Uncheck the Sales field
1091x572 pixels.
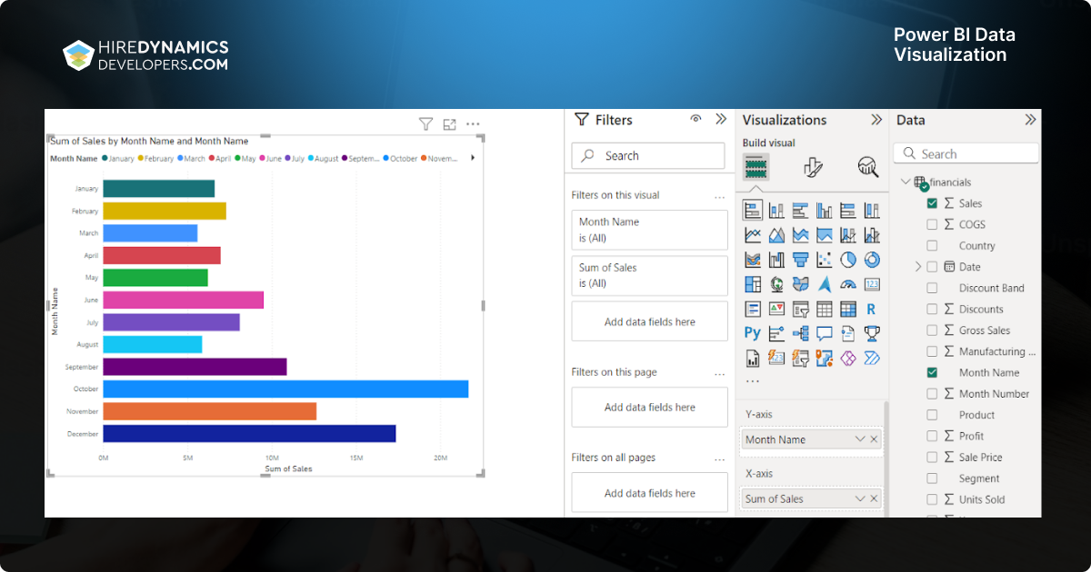point(932,203)
